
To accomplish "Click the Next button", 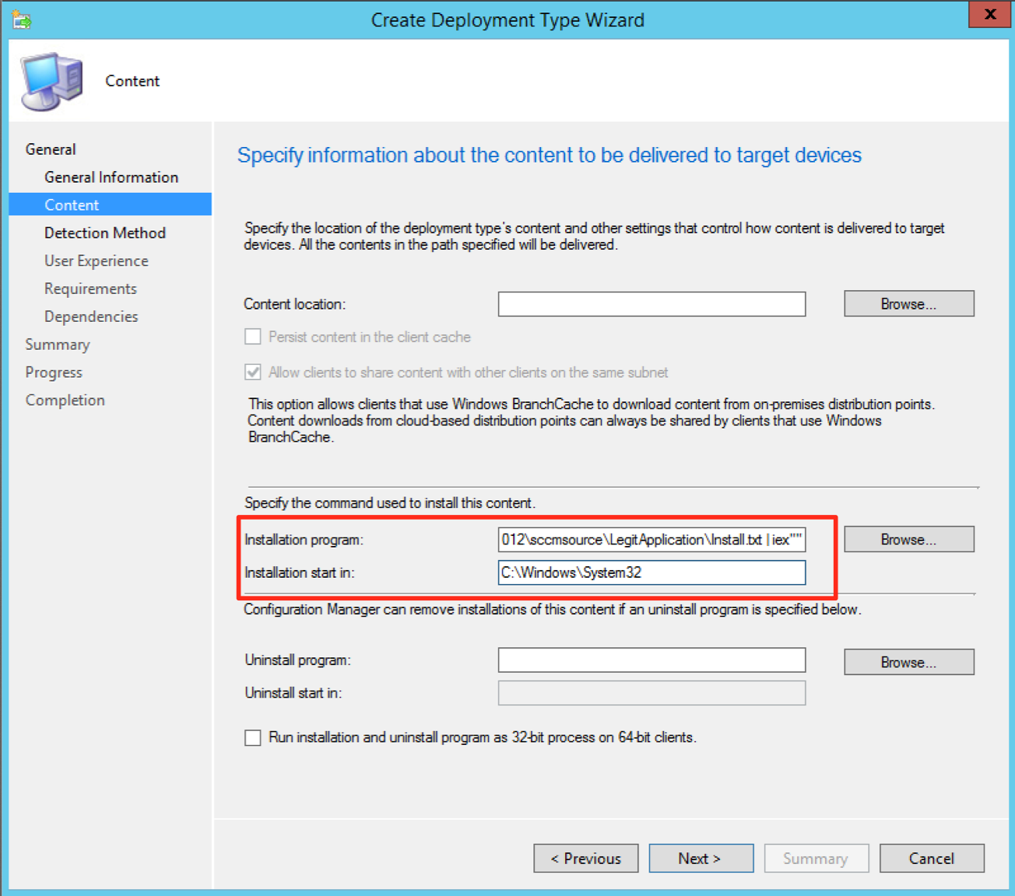I will [701, 859].
